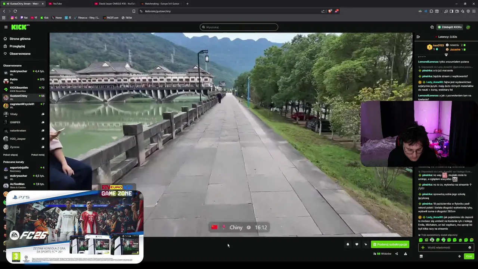This screenshot has height=269, width=478.
Task: Focus the Wyszukaj search field
Action: click(x=239, y=27)
